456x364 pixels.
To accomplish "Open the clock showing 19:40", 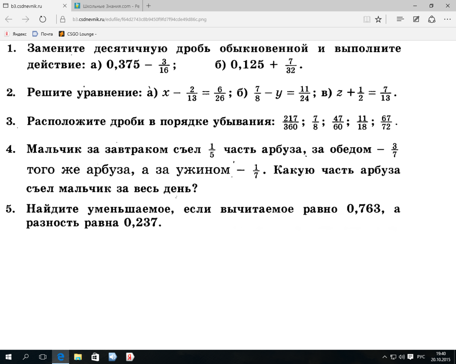I will (441, 357).
